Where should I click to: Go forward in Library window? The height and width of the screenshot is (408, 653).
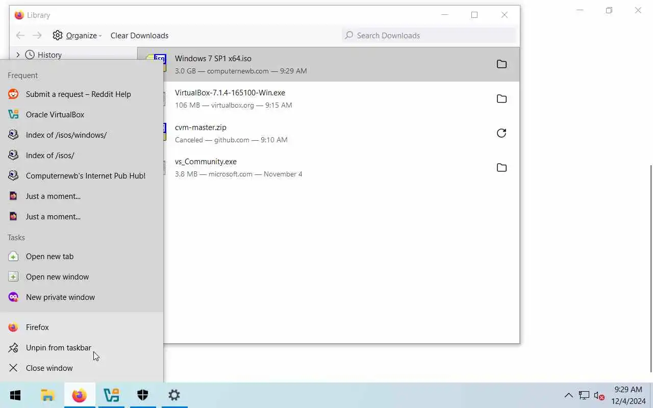(37, 35)
